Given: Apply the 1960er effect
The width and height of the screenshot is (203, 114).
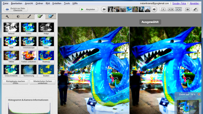Looking at the screenshot, I should click(x=11, y=57).
